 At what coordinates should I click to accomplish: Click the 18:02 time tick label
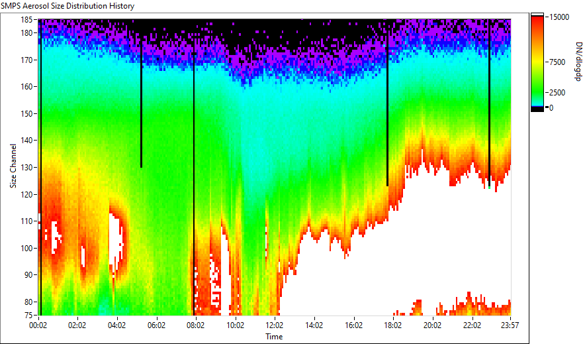tap(393, 325)
